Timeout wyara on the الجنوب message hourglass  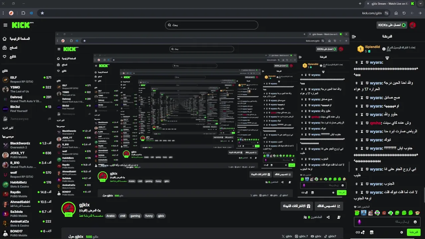[362, 184]
